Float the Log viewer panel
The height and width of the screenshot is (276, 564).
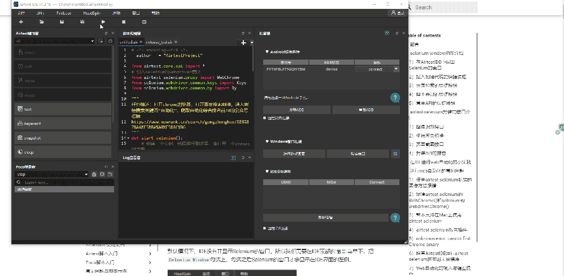click(x=243, y=158)
